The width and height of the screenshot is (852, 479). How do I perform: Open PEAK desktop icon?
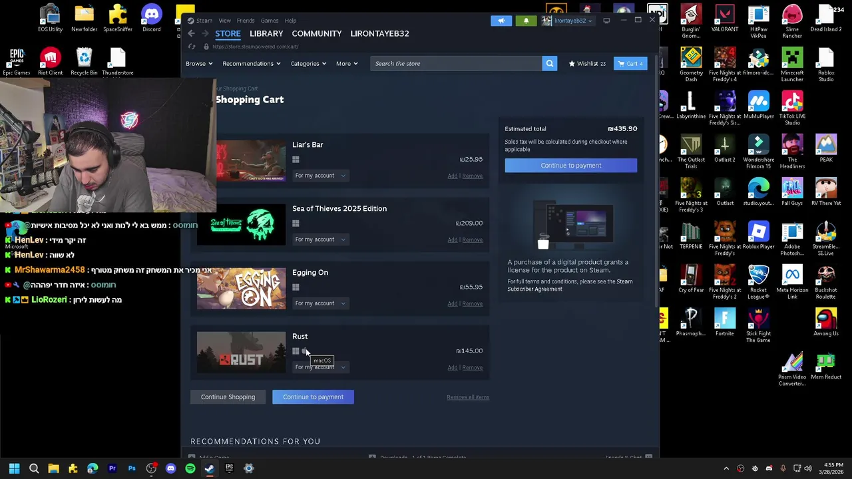tap(826, 148)
